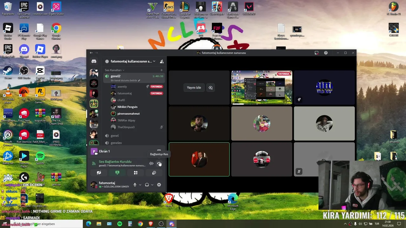The image size is (406, 228).
Task: Add a new voice channel with plus icon
Action: pos(161,70)
